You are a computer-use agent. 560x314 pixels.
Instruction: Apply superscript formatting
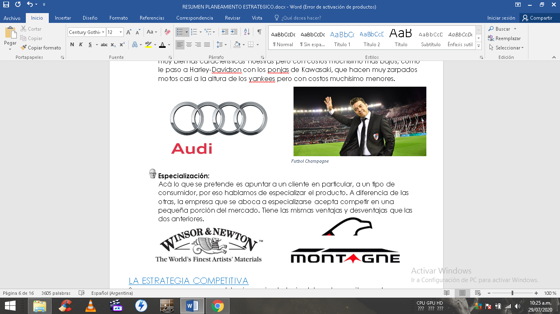[x=122, y=45]
